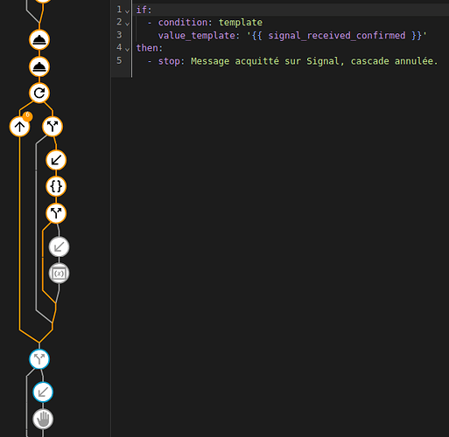Select the service-bell node directly above the repeat node
This screenshot has width=449, height=437.
(x=39, y=66)
